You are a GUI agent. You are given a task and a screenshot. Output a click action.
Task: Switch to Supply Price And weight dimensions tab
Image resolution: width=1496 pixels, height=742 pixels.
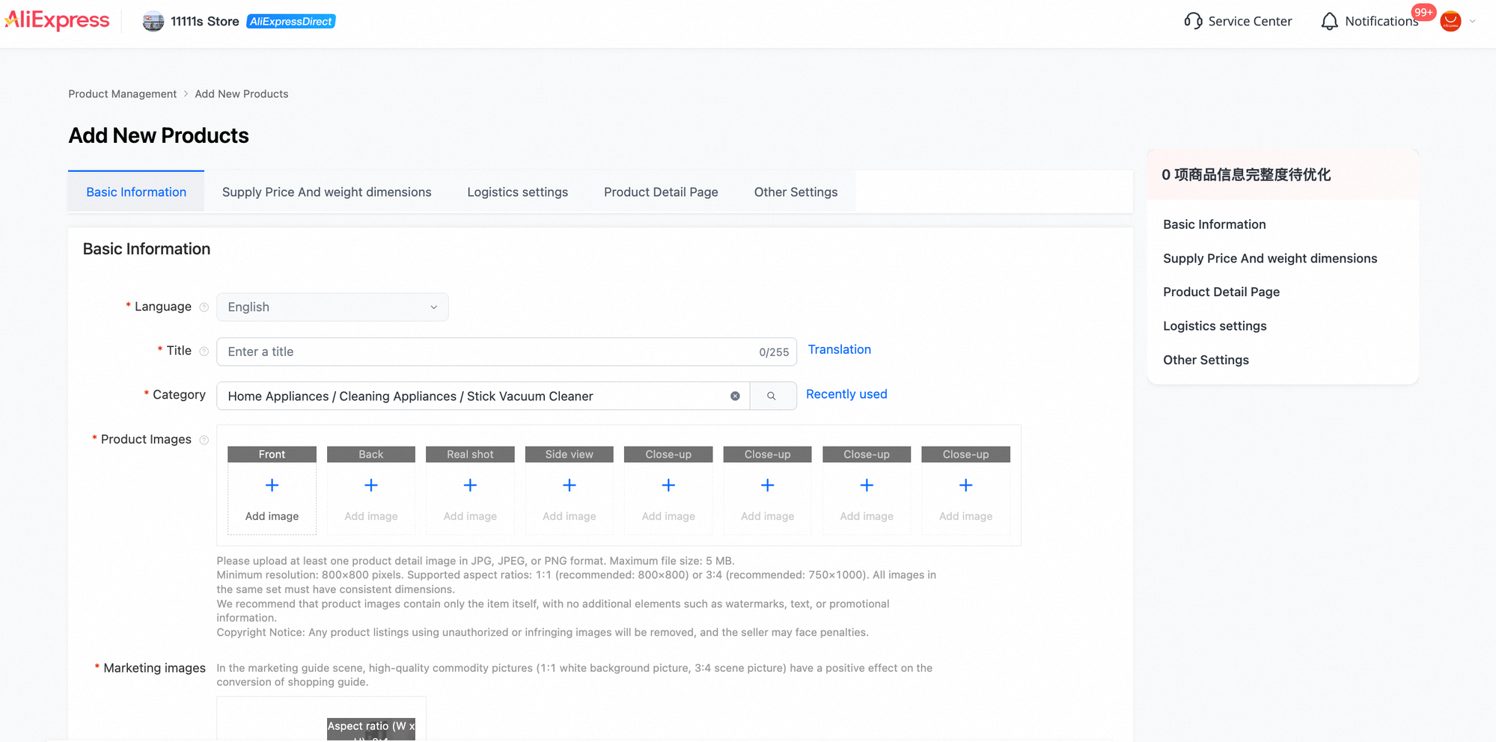pyautogui.click(x=327, y=192)
